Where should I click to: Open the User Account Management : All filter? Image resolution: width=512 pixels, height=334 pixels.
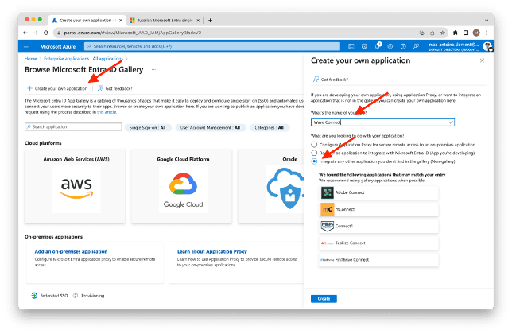tap(210, 128)
